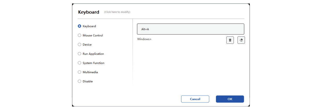Confirm the settings with the OK button
Screen dimensions: 316x110
coord(230,99)
